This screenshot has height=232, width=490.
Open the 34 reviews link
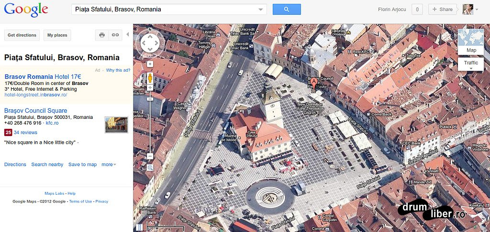click(25, 133)
